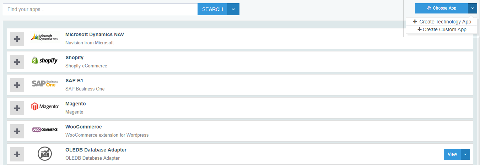The height and width of the screenshot is (165, 480).
Task: Expand the dropdown arrow next to SEARCH
Action: coord(233,9)
